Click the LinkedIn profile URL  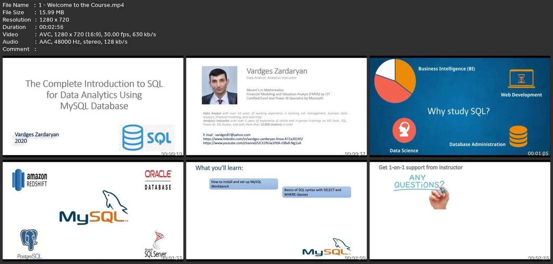point(253,139)
